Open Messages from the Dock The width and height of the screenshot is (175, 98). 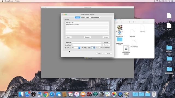click(58, 94)
